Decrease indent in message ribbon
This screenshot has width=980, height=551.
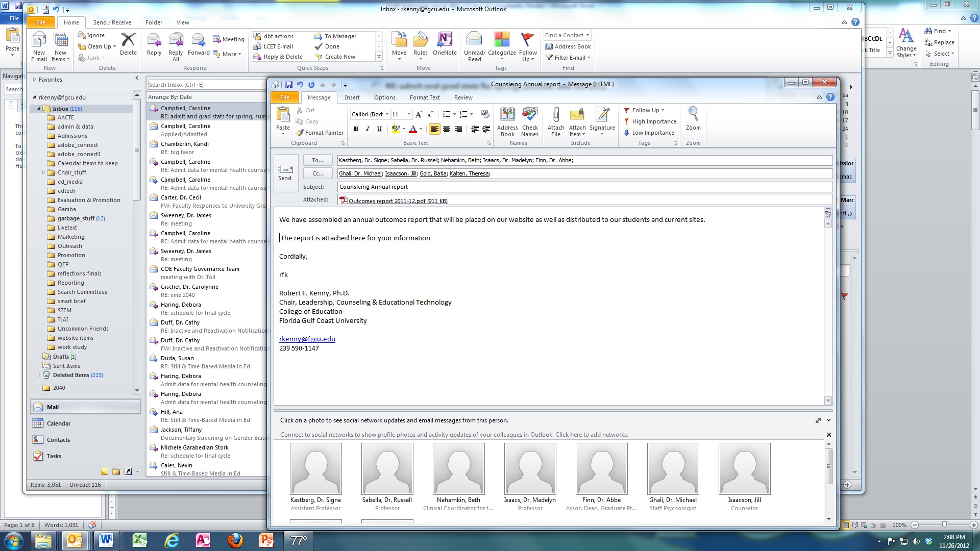[x=475, y=129]
